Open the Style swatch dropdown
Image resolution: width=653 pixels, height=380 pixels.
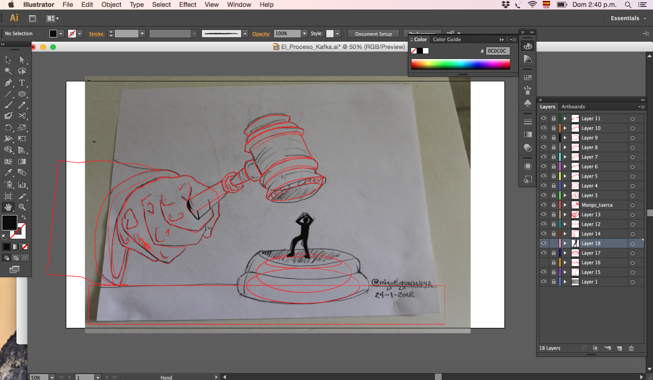337,33
